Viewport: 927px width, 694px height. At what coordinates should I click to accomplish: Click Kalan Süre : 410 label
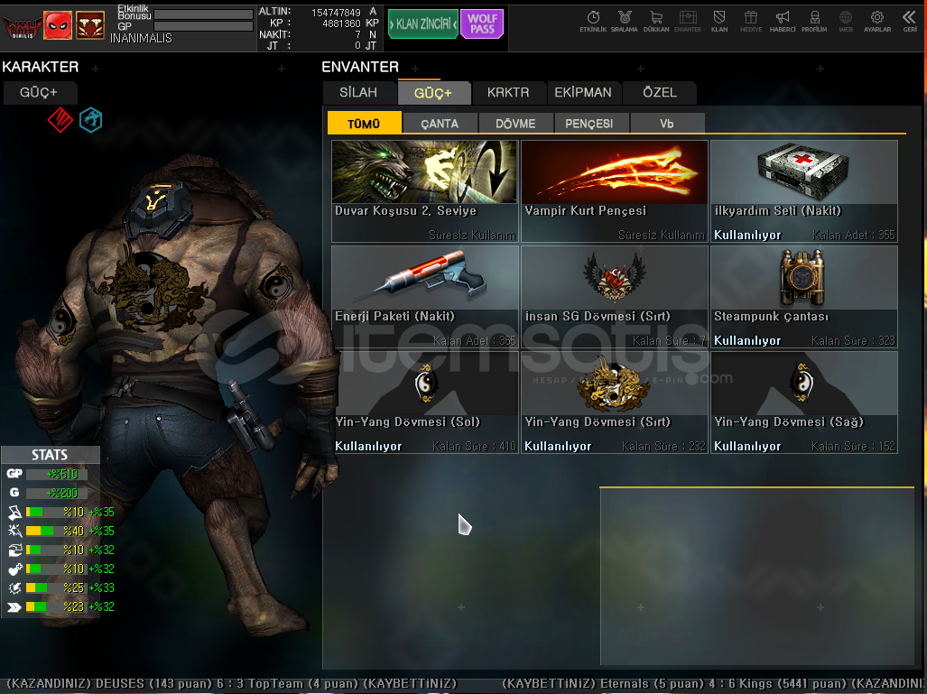474,447
